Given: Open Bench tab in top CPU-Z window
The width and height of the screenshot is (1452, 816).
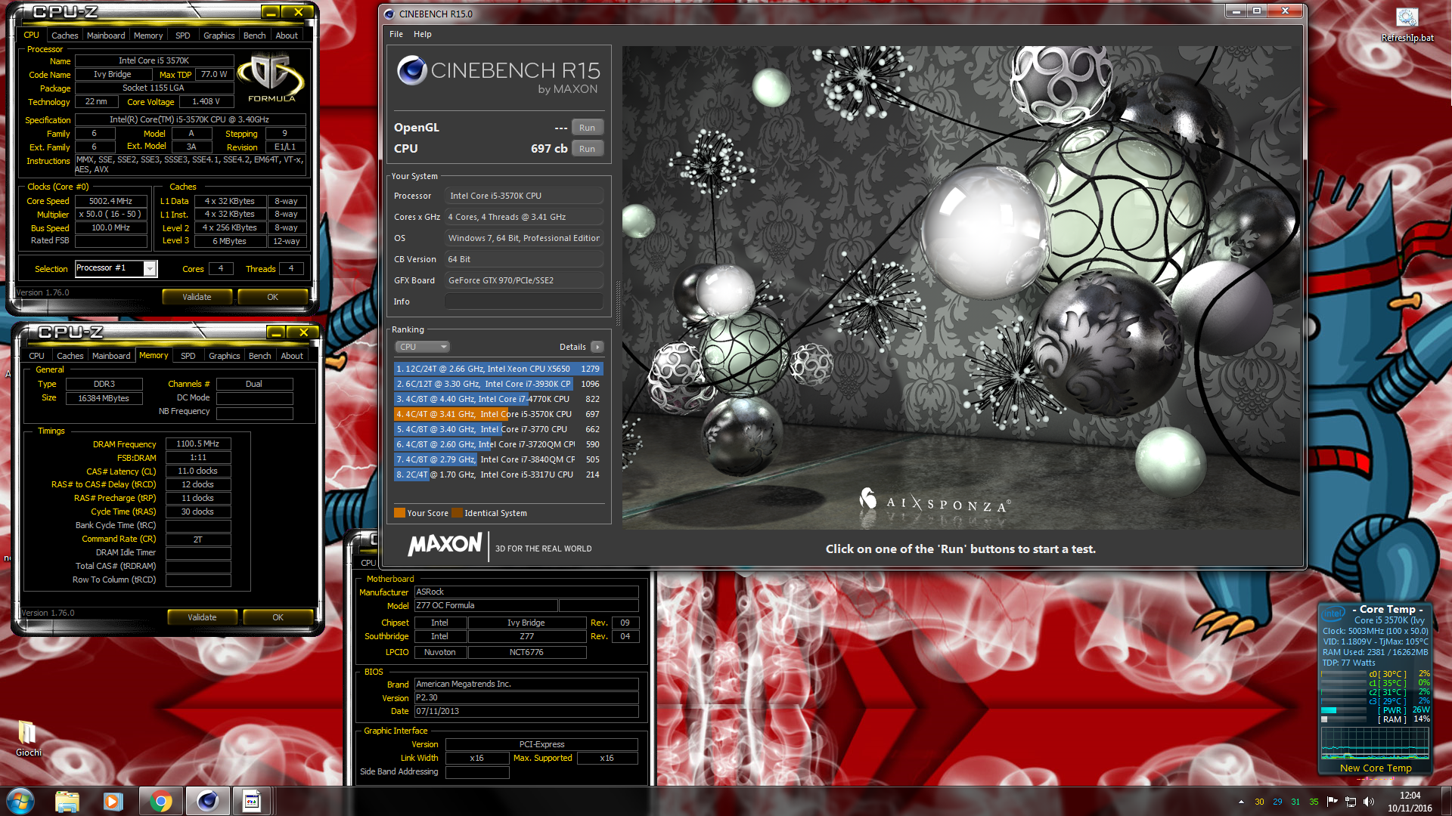Looking at the screenshot, I should click(254, 36).
